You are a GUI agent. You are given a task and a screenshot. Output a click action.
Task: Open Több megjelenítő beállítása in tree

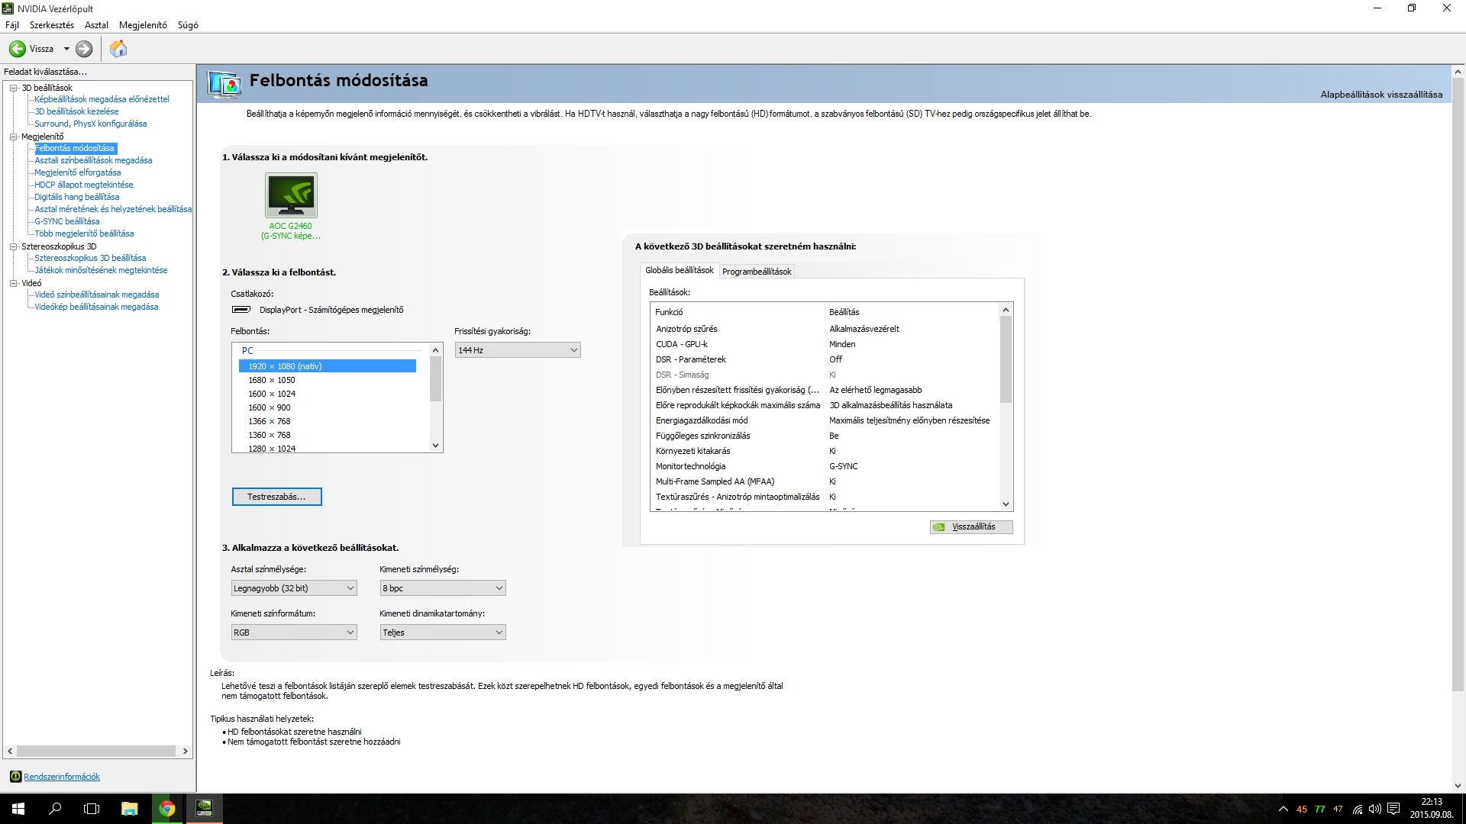84,233
